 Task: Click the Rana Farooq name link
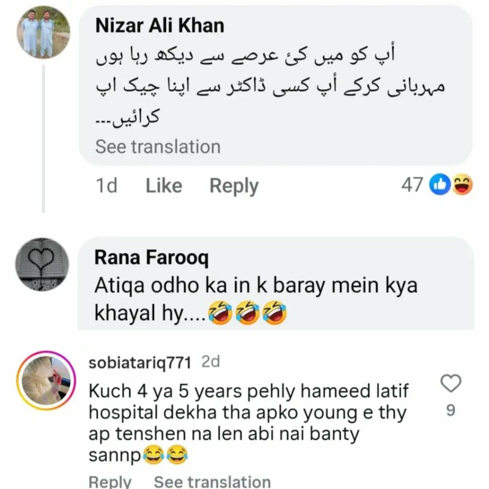(151, 258)
